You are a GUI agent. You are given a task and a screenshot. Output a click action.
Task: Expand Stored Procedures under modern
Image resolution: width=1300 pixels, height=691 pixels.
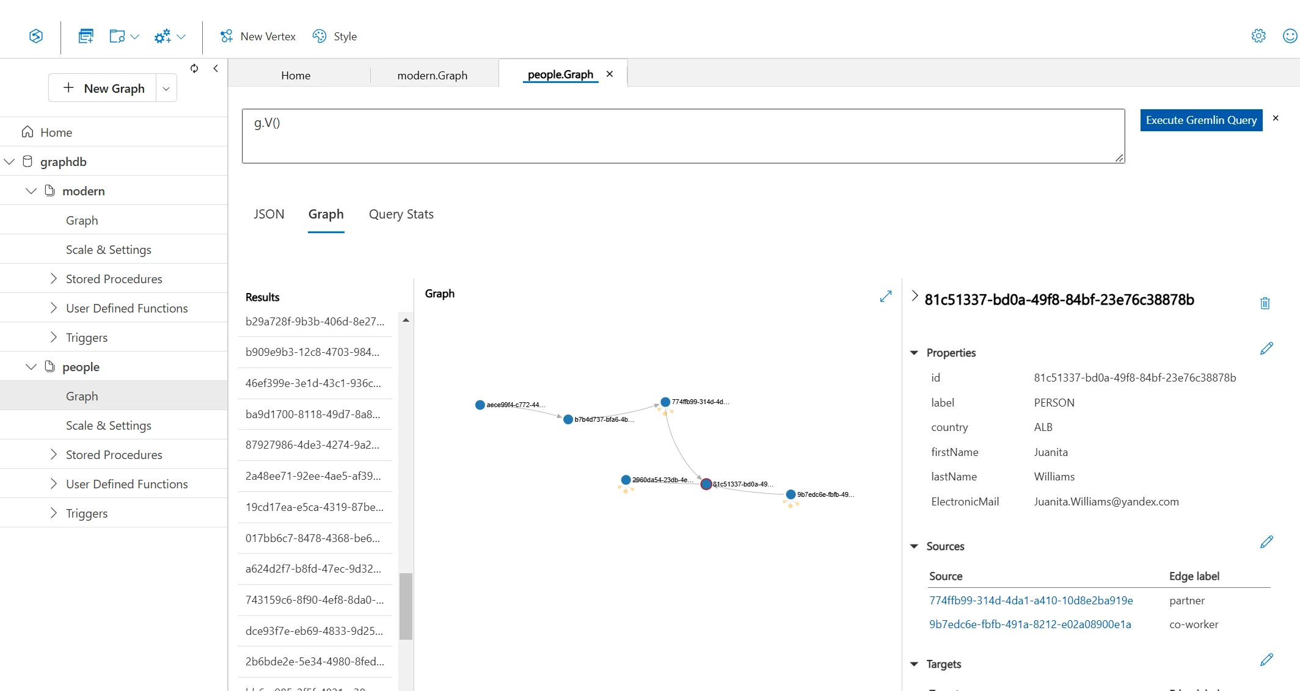(x=53, y=279)
